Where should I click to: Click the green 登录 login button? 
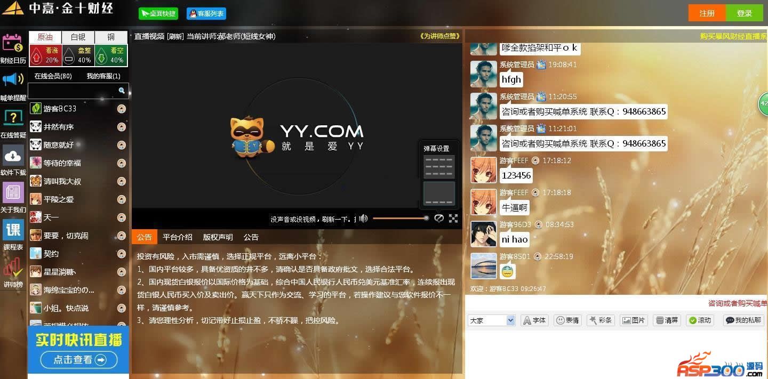(x=745, y=13)
